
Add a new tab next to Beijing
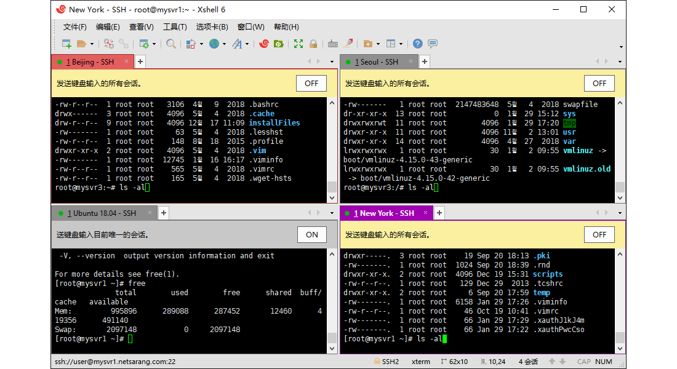[140, 61]
